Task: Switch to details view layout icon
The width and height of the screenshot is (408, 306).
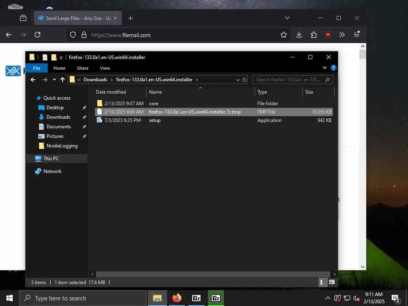Action: point(322,282)
